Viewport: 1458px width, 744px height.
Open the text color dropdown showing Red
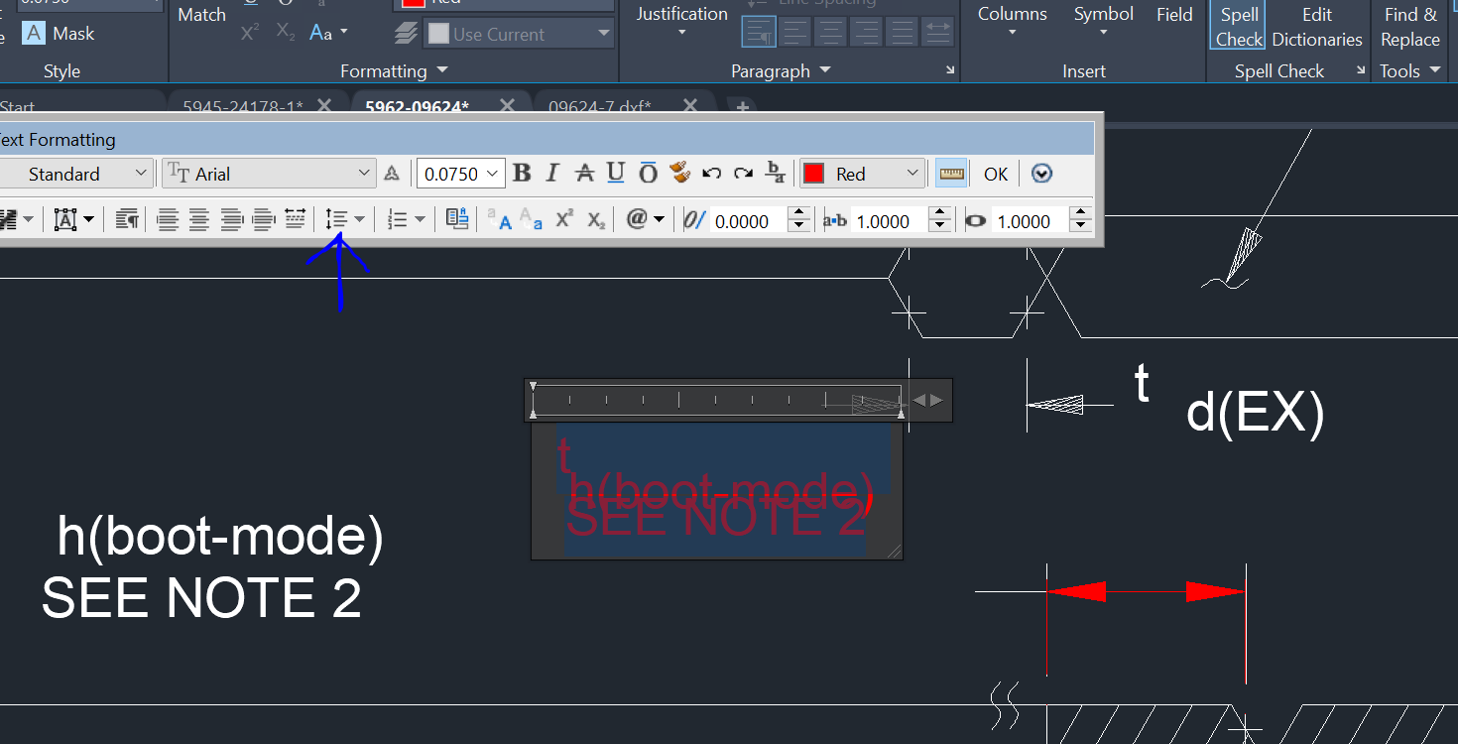pos(861,173)
